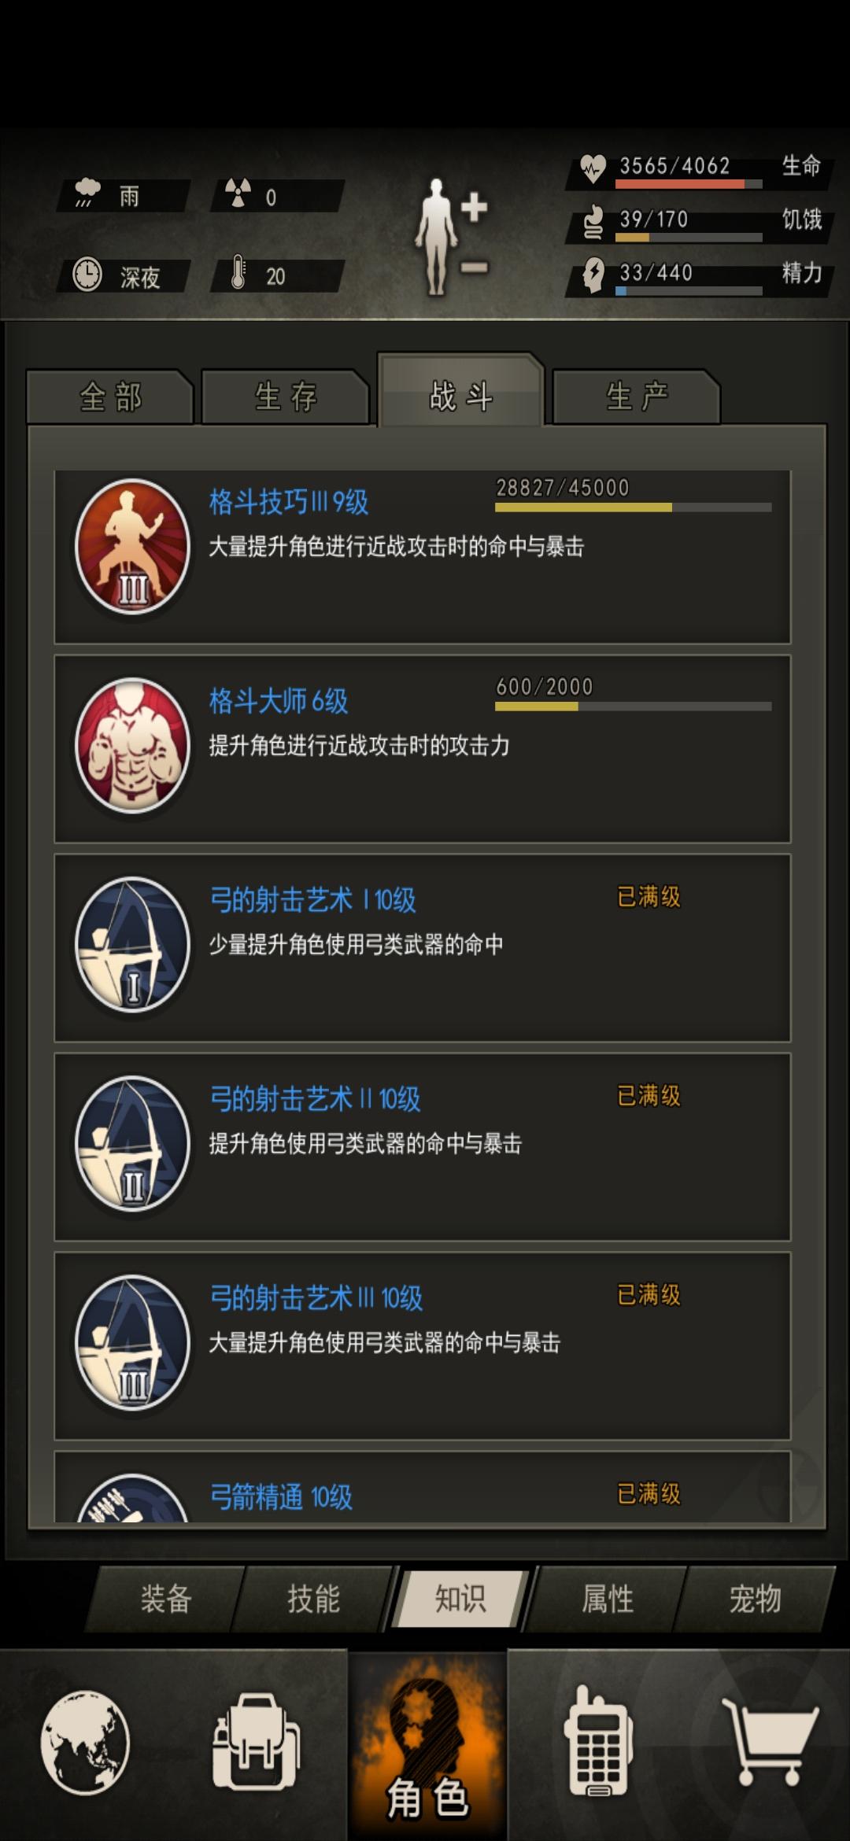Select the 格斗技巧III martial arts icon
This screenshot has height=1841, width=850.
(132, 547)
